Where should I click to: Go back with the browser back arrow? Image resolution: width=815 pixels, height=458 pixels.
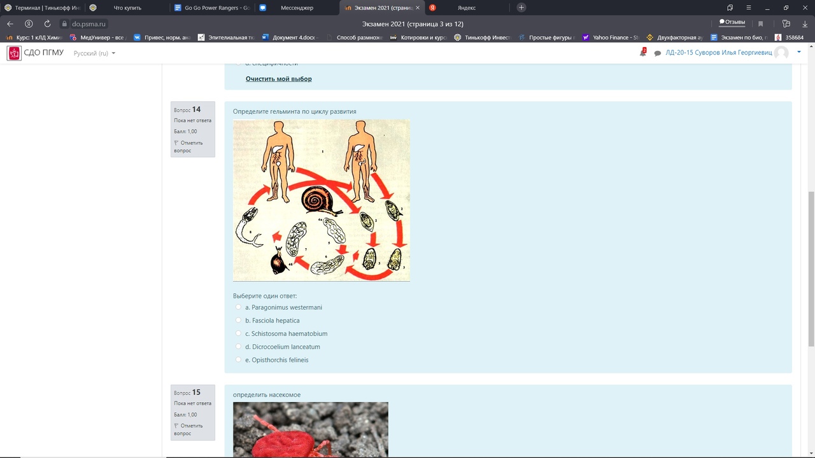pyautogui.click(x=10, y=24)
